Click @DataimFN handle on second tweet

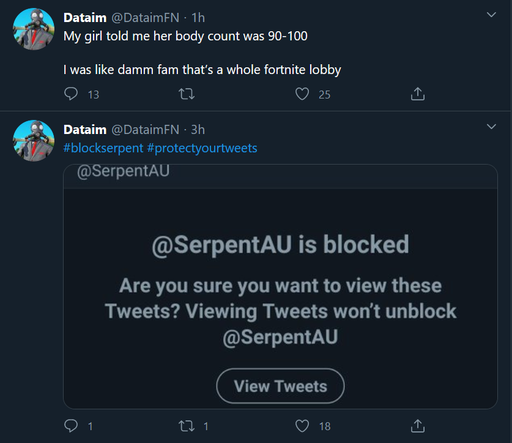click(x=146, y=129)
